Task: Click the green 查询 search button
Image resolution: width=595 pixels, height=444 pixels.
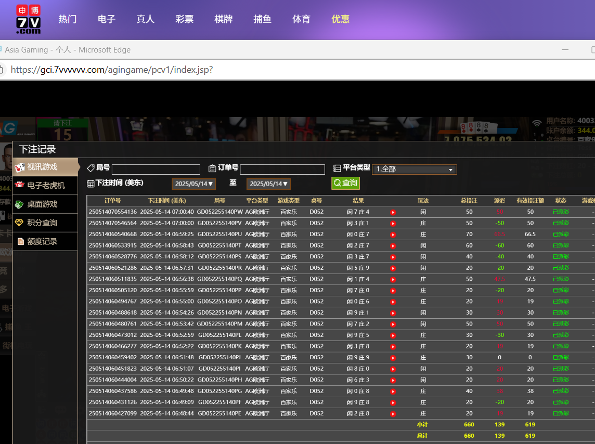Action: (x=345, y=183)
